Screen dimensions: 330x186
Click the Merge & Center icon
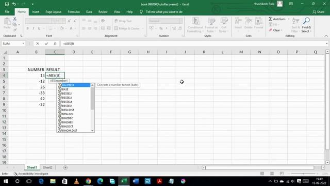point(116,28)
